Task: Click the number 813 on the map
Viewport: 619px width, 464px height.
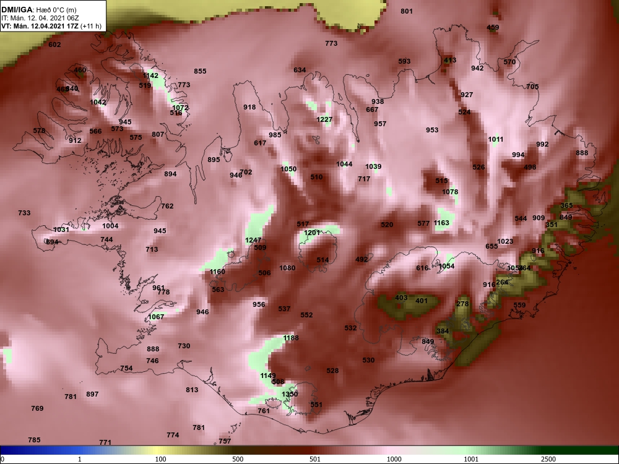Action: point(192,390)
